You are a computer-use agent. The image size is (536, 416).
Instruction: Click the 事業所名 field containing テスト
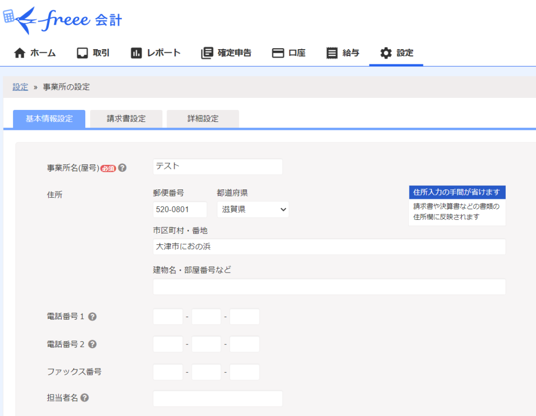(217, 166)
